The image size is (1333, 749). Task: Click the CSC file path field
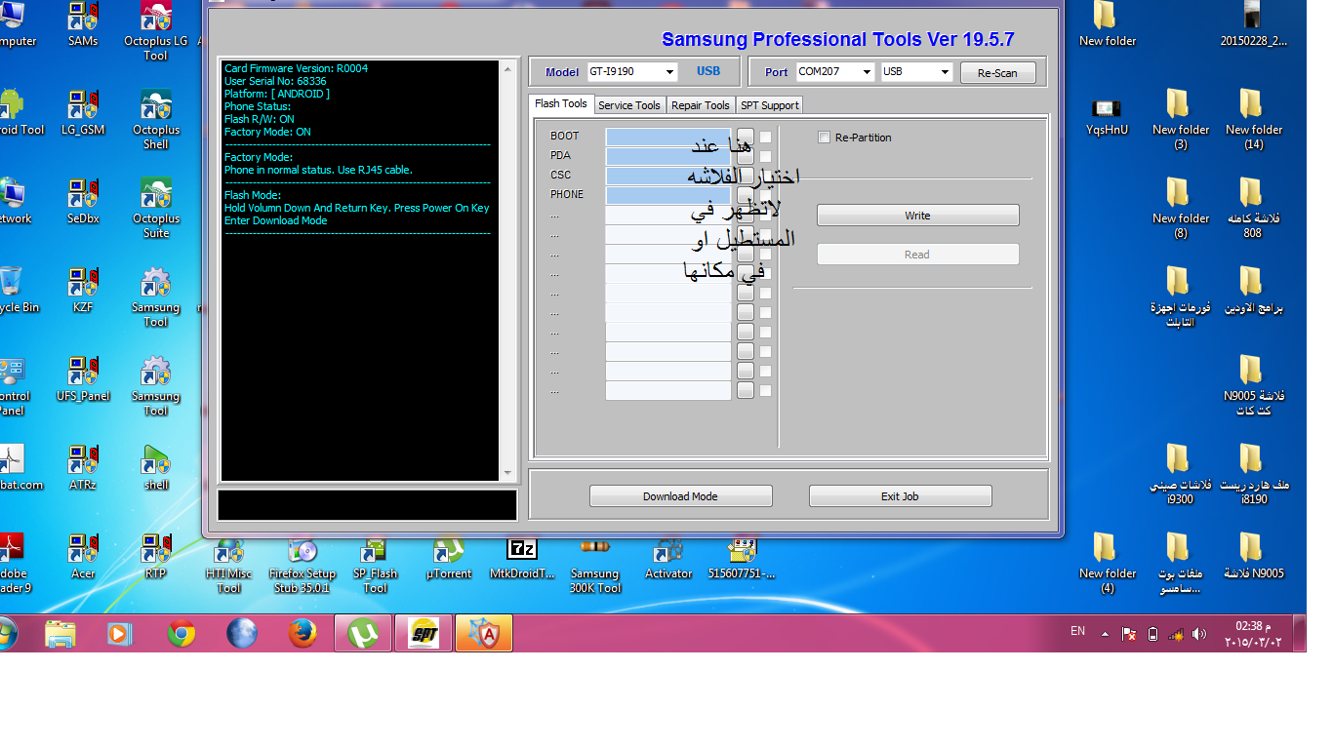(667, 176)
